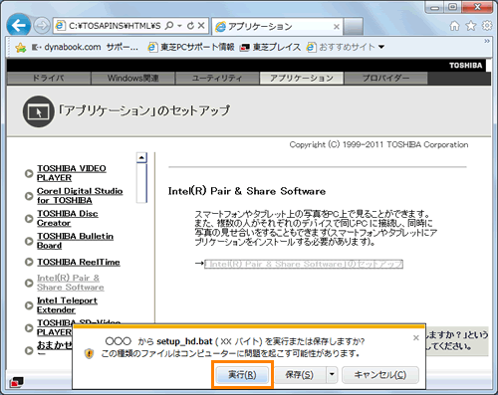Viewport: 498px width, 395px height.
Task: Click キャンセル(C) in download prompt
Action: [x=380, y=375]
